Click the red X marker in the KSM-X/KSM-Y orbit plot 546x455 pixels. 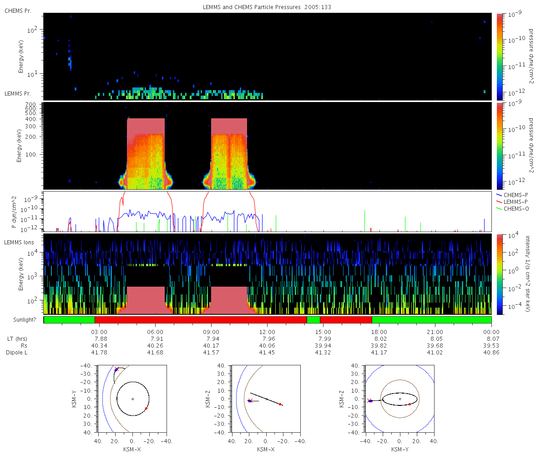tap(117, 369)
